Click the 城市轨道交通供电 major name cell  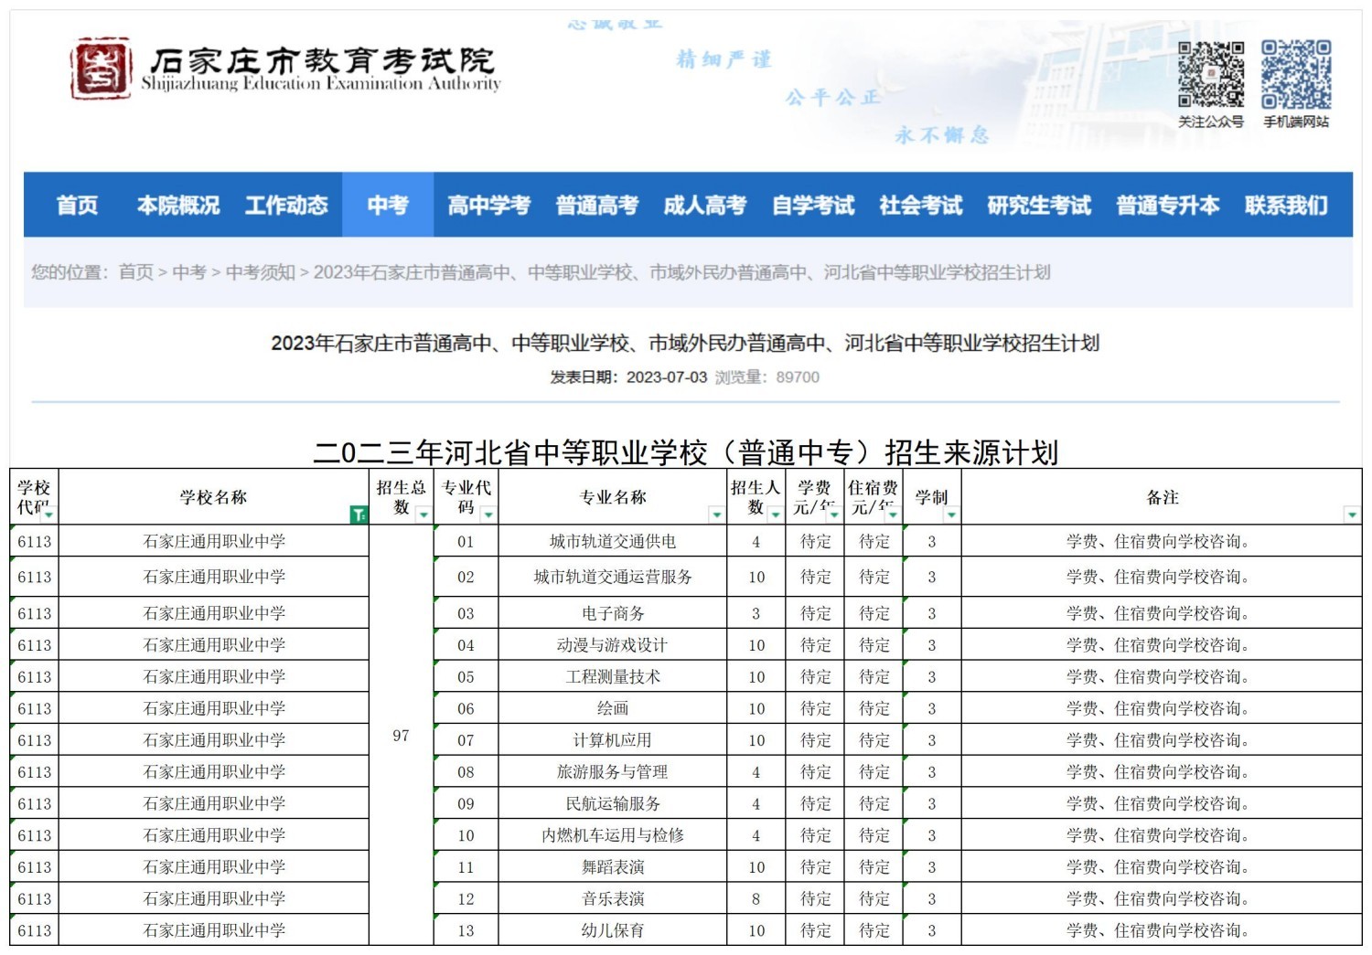pos(612,542)
